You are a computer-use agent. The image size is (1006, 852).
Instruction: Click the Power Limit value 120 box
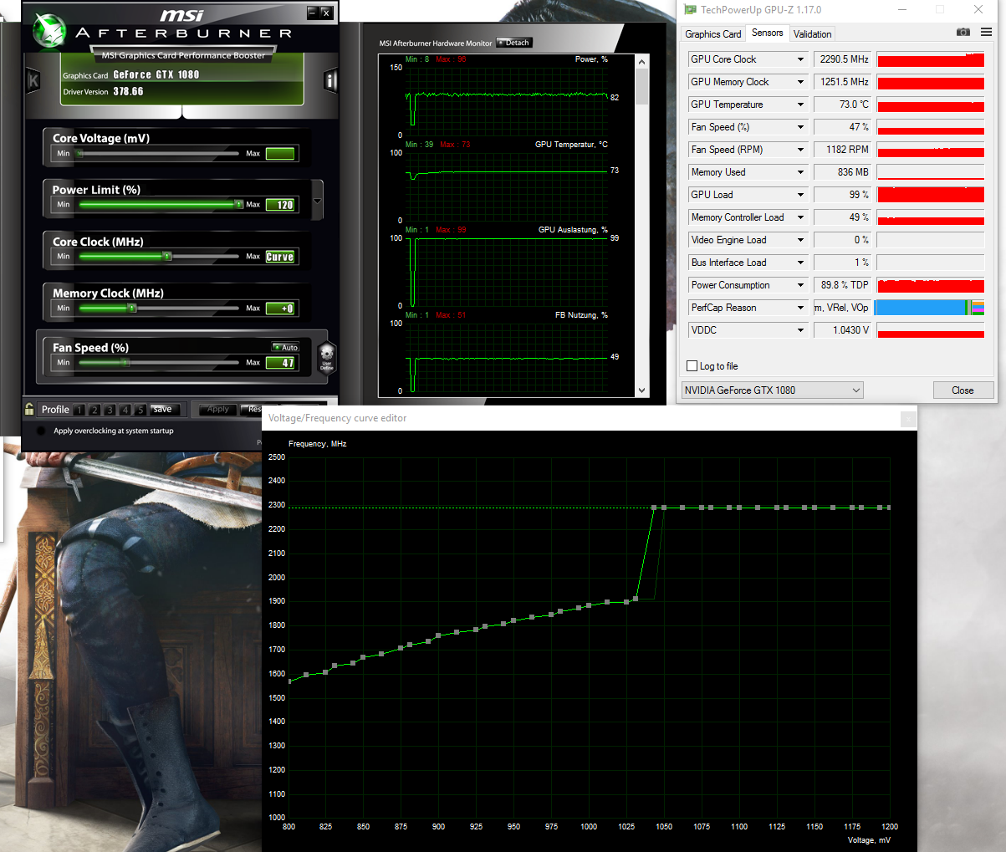point(280,205)
